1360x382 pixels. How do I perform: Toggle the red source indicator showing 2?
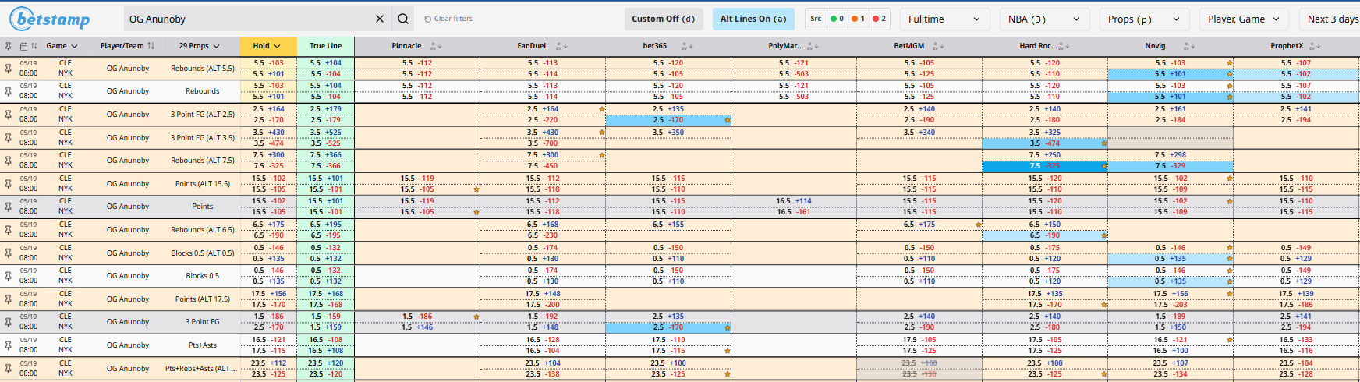pyautogui.click(x=879, y=19)
